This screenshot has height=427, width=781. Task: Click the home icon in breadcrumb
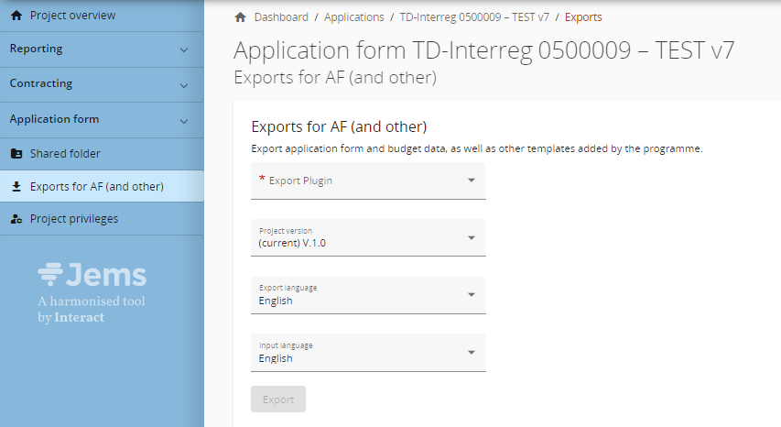(241, 17)
